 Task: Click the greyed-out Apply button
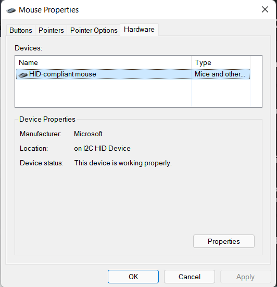point(245,277)
